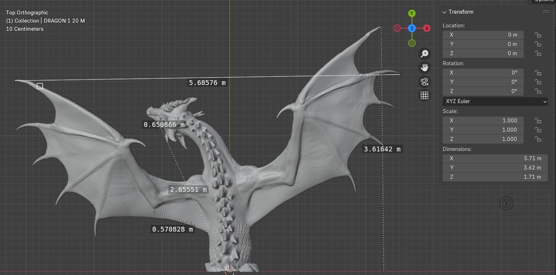
Task: Collapse the Transform panel
Action: point(444,12)
